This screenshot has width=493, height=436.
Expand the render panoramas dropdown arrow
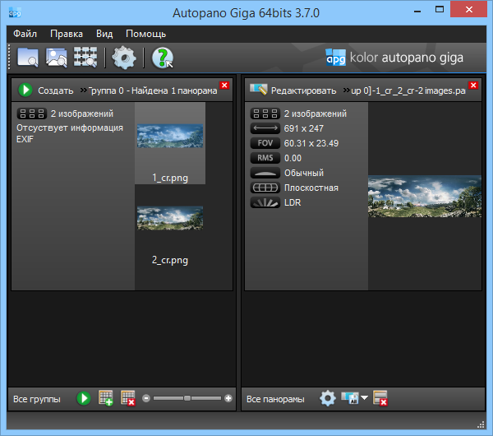tap(364, 398)
